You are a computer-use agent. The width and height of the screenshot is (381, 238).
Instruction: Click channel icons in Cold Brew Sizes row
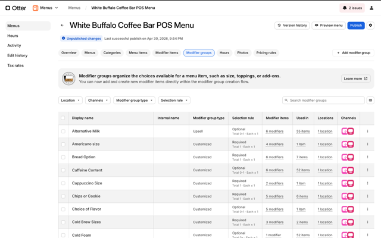coord(348,222)
